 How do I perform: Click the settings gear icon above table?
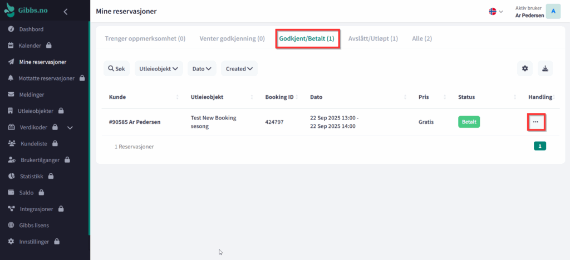[524, 68]
